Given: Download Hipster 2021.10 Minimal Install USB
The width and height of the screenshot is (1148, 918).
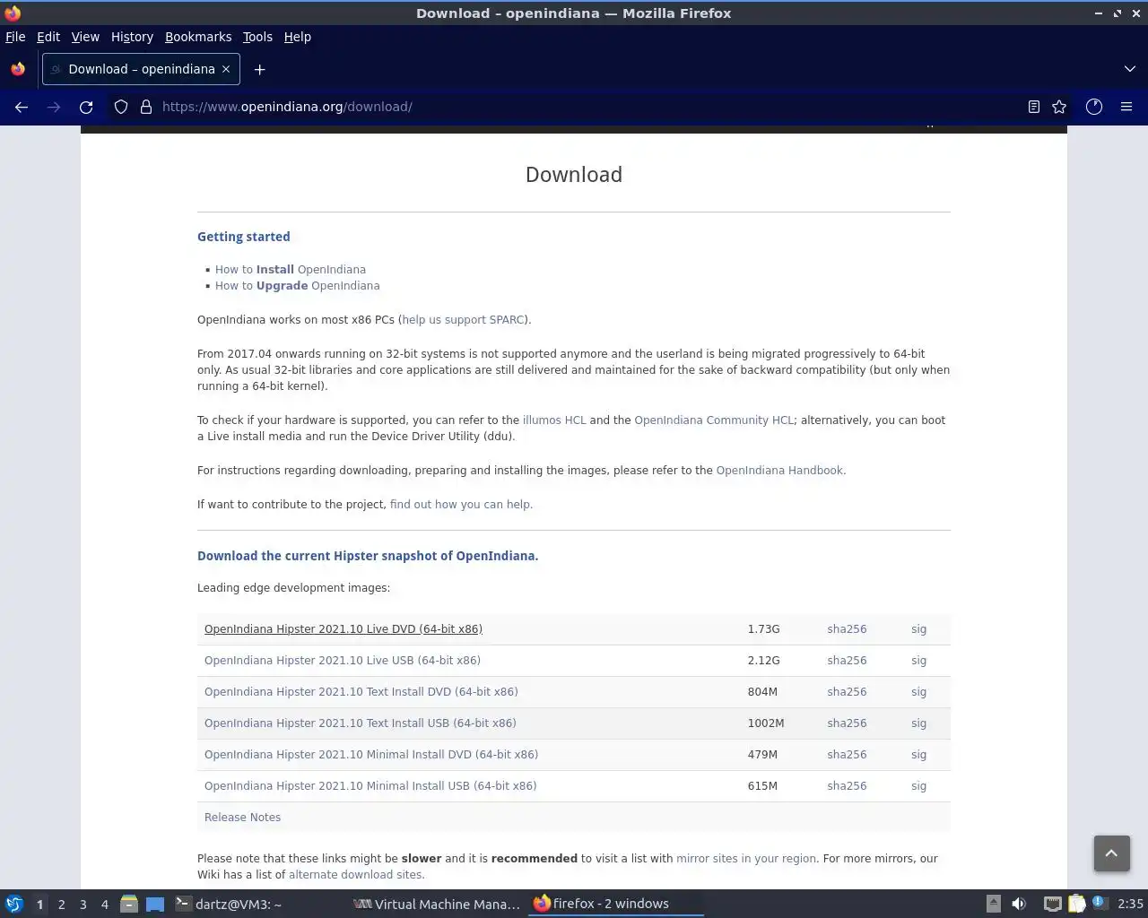Looking at the screenshot, I should click(370, 785).
